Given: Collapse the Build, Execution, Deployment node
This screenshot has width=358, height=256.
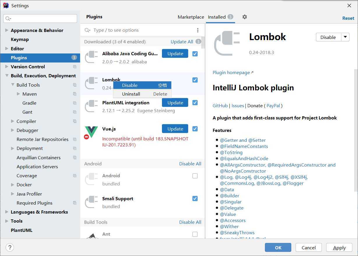Looking at the screenshot, I should coord(7,76).
